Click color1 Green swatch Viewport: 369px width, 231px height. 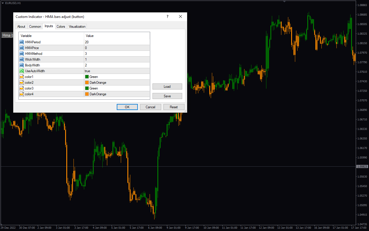(87, 77)
